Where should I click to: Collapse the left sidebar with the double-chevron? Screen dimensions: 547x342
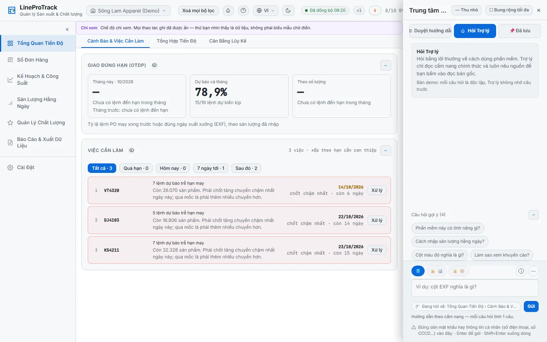(x=67, y=29)
